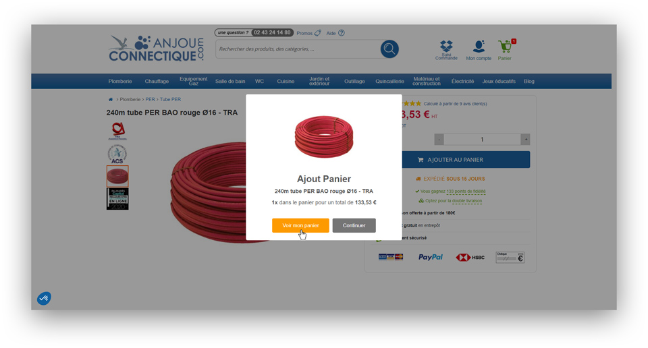Viewport: 648px width, 348px height.
Task: Click the Continuer button
Action: (354, 225)
